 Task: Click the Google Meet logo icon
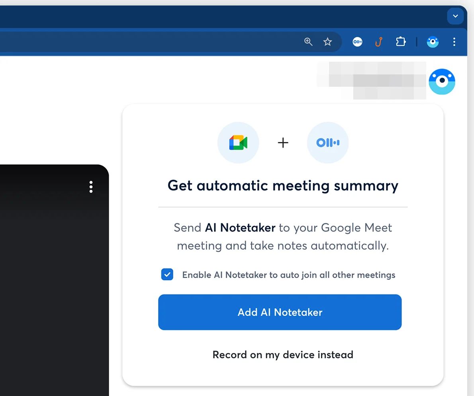[238, 142]
